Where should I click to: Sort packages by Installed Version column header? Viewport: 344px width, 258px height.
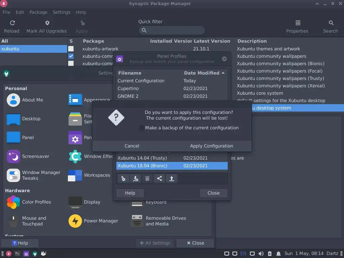[x=171, y=41]
